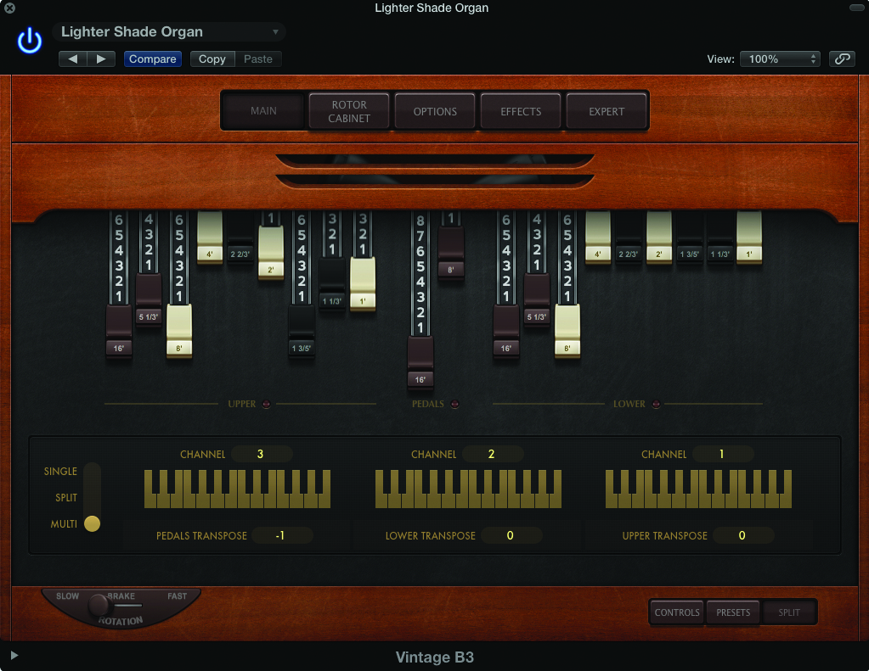
Task: Open the View 100% size dropdown
Action: 779,59
